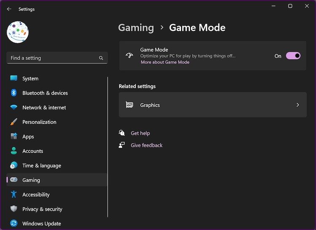The width and height of the screenshot is (316, 230).
Task: Turn off the Game Mode toggle
Action: (293, 56)
